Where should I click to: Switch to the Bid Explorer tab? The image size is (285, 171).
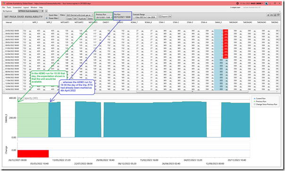tap(8, 11)
